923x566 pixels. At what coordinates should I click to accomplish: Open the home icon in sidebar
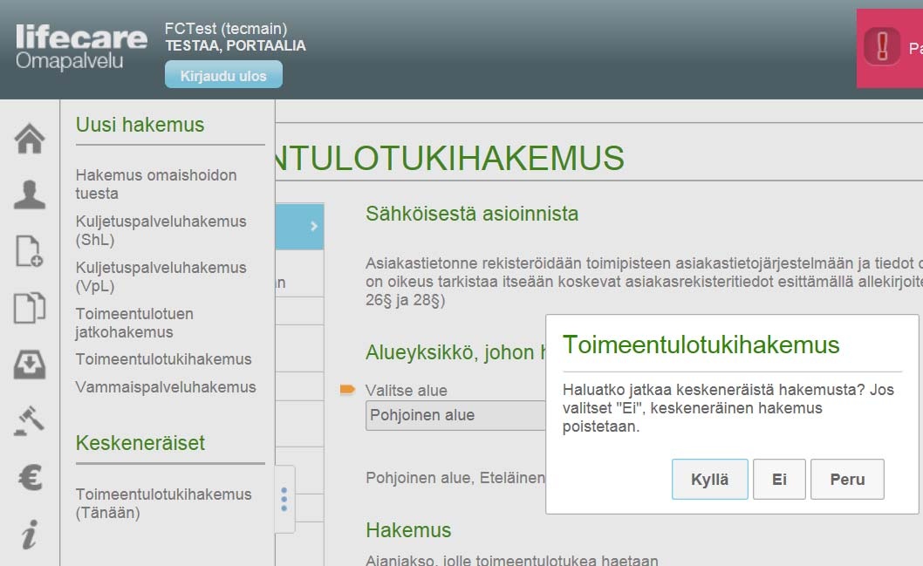(30, 139)
